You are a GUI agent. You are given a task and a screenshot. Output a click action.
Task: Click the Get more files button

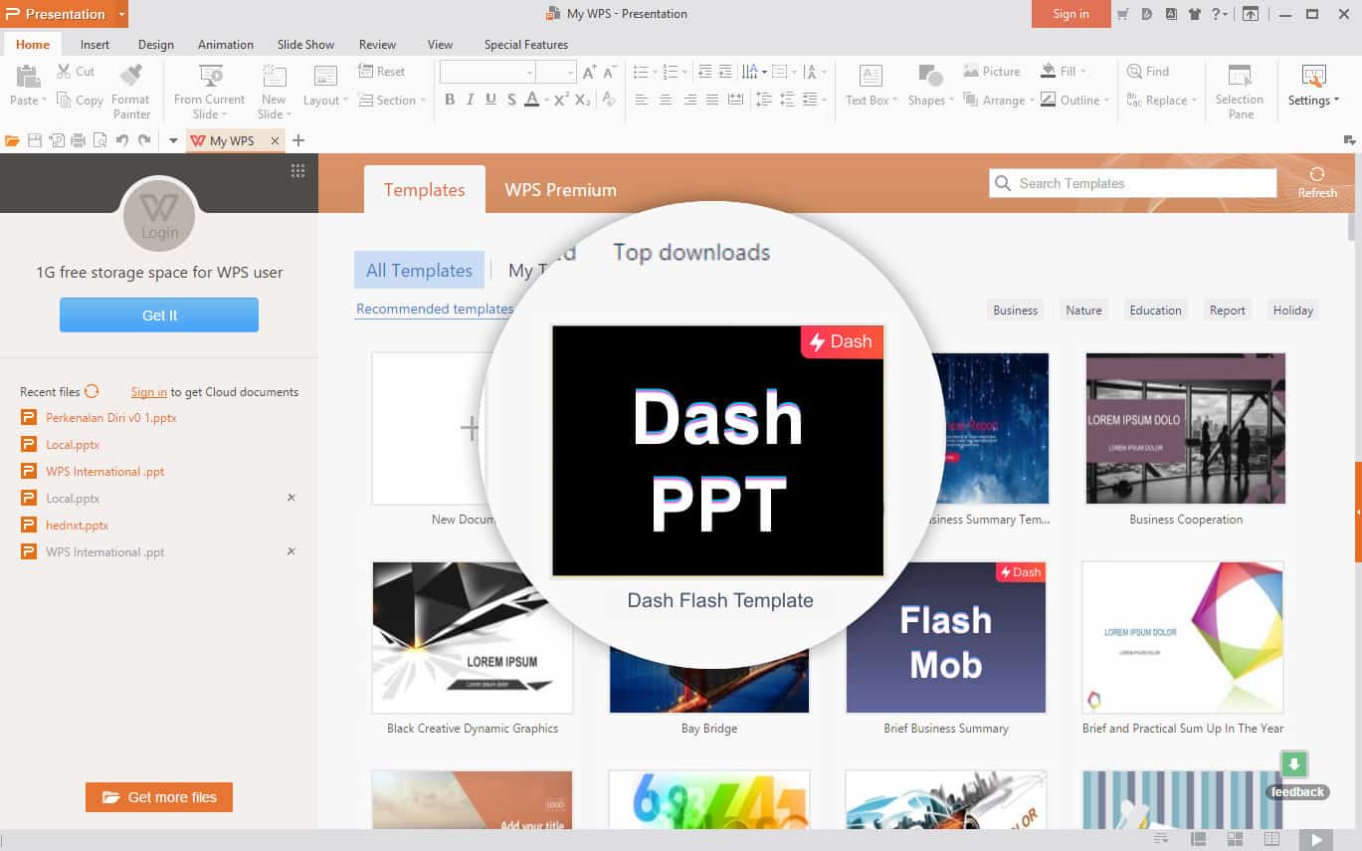coord(159,797)
